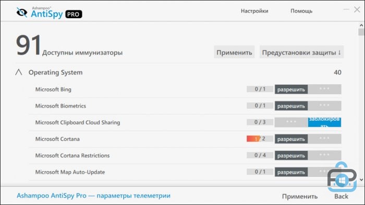Click Ashampoo AntiSpy Pro telemetry caption
This screenshot has width=365, height=205.
click(x=93, y=196)
